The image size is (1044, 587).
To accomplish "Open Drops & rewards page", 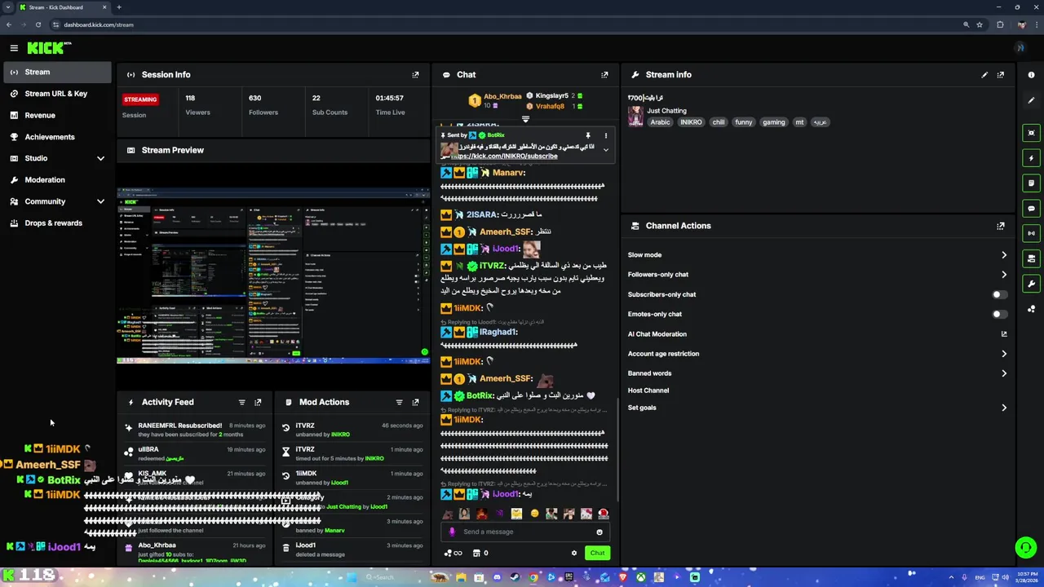I will pyautogui.click(x=53, y=223).
